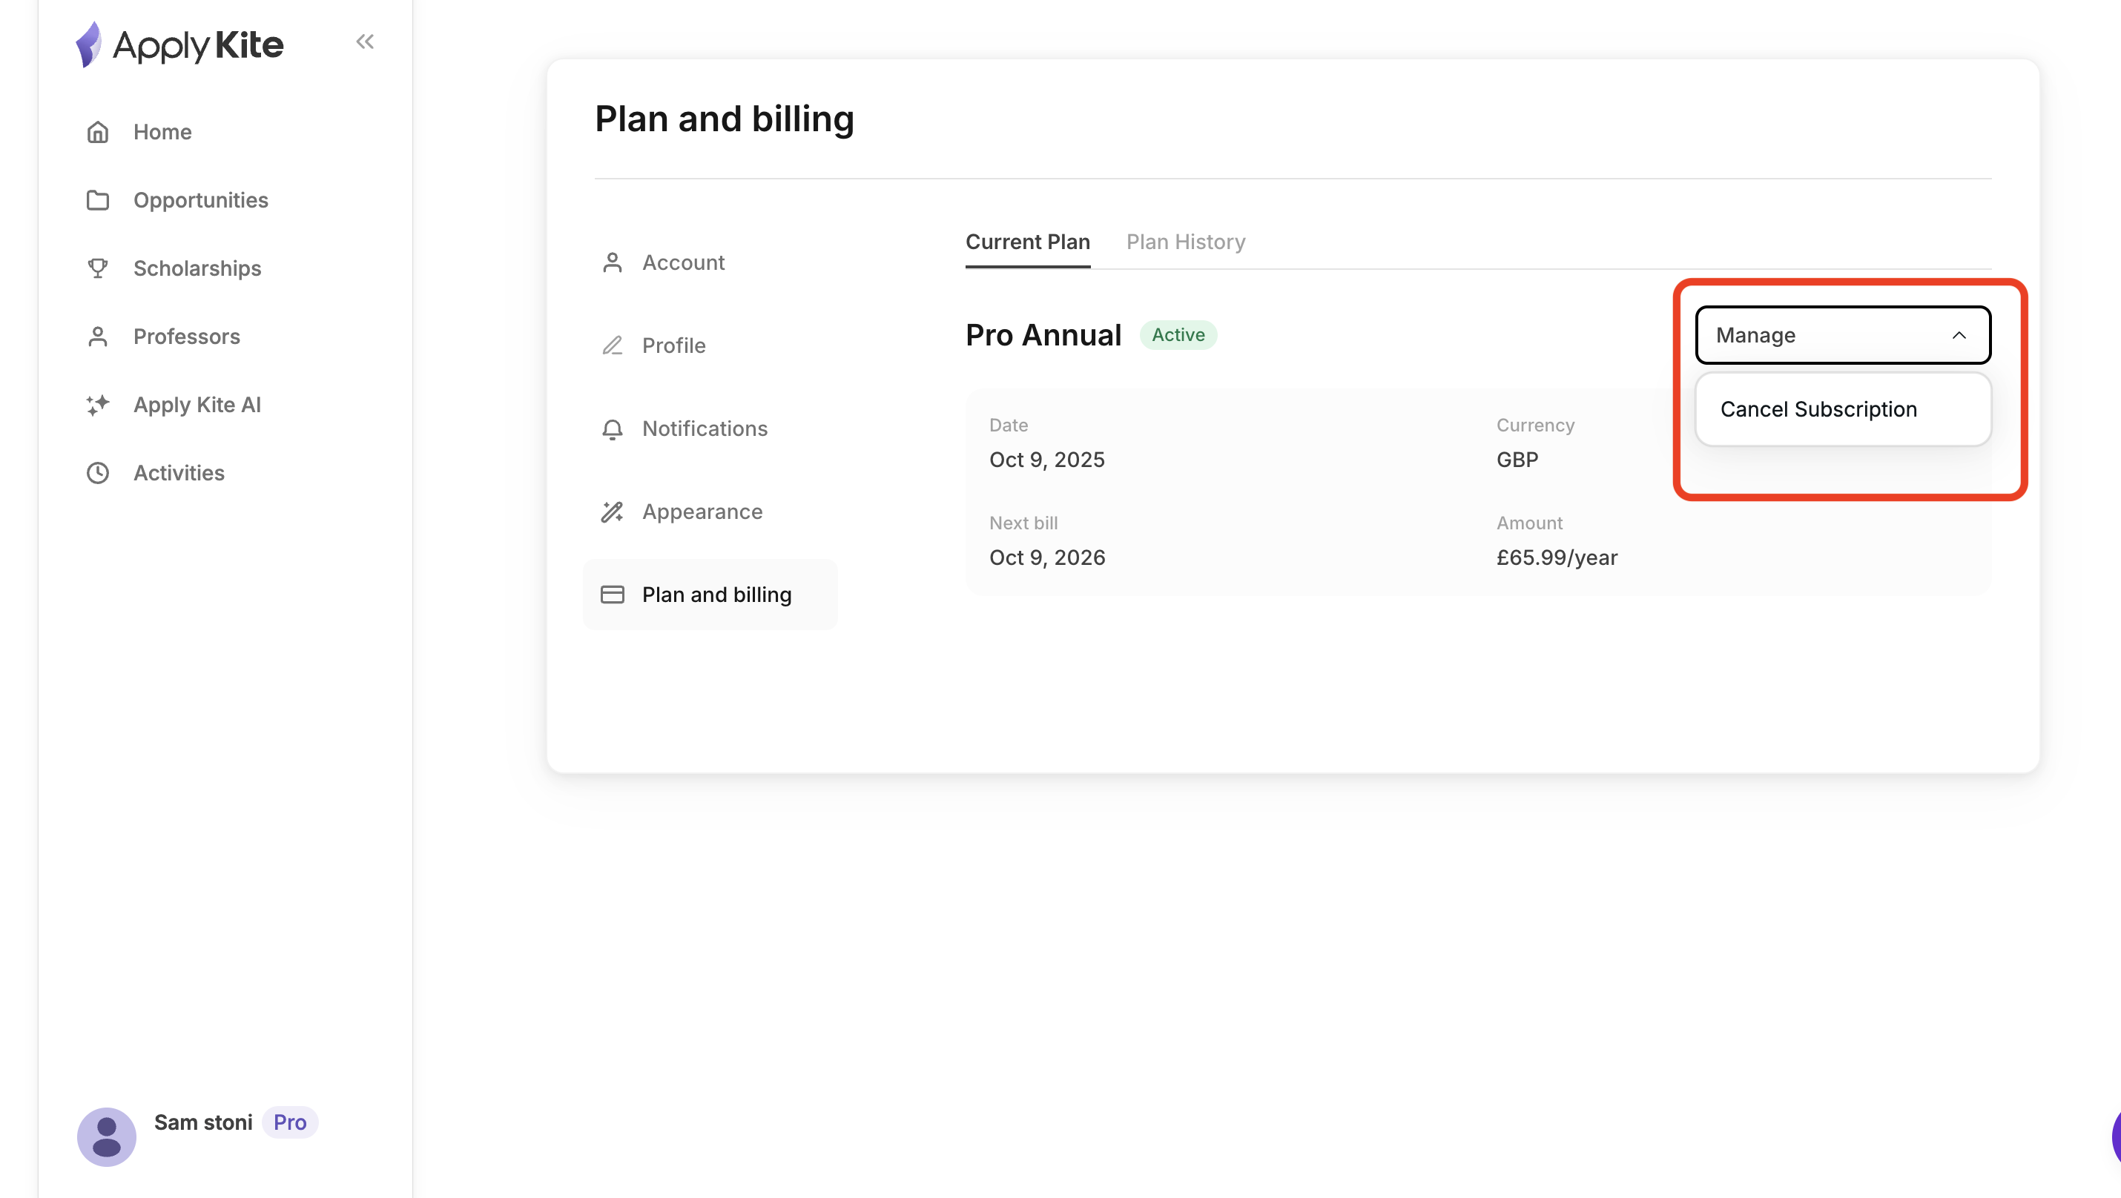This screenshot has height=1198, width=2121.
Task: Click the Amount label
Action: coord(1529,523)
